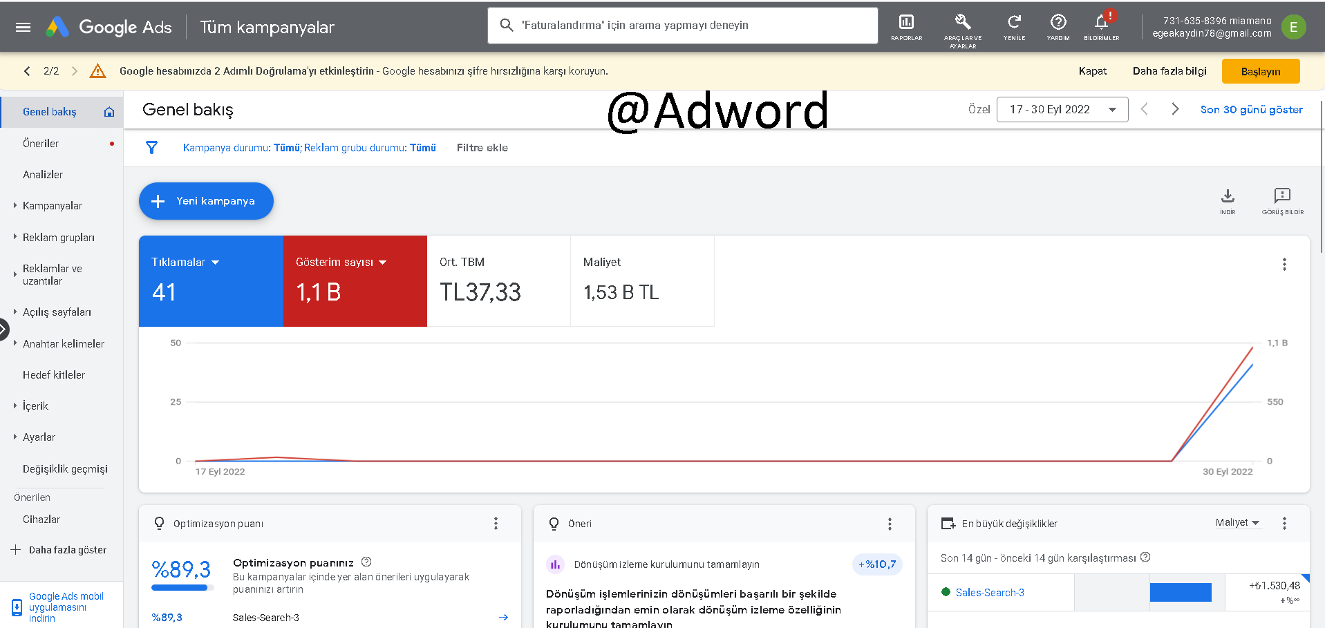1325x628 pixels.
Task: Click the Optimizasyon puanınız help icon
Action: click(x=366, y=562)
